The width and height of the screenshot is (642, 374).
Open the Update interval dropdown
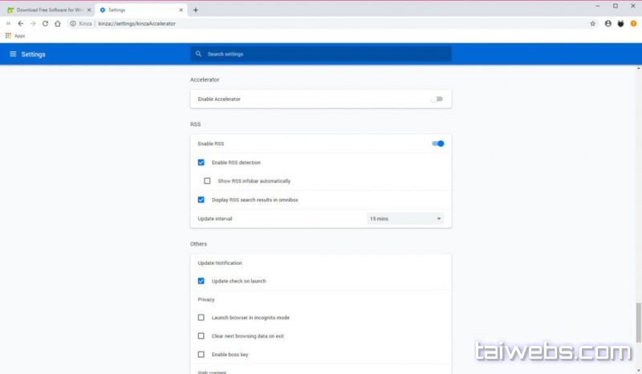click(x=405, y=218)
